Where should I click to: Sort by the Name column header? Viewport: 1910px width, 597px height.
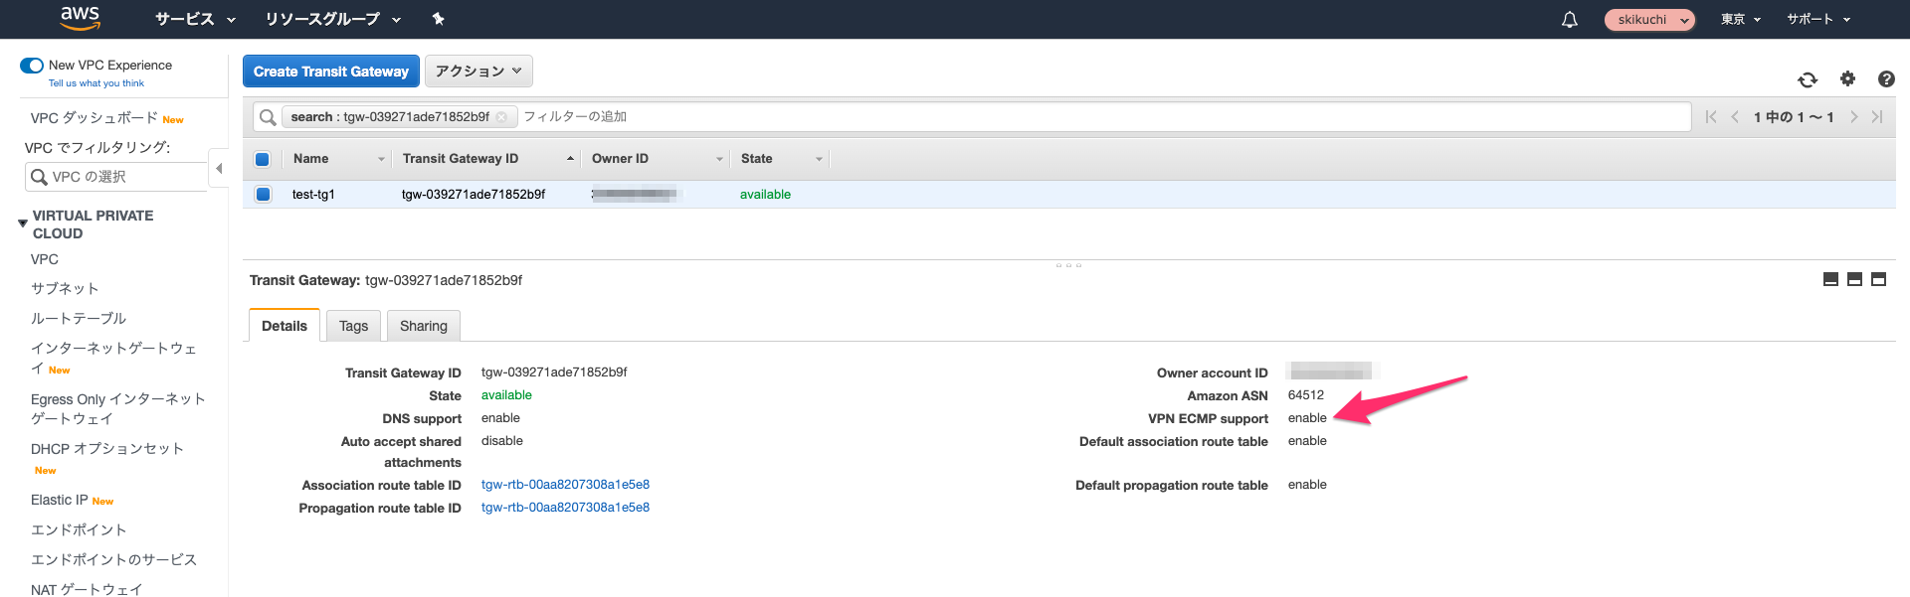point(337,159)
